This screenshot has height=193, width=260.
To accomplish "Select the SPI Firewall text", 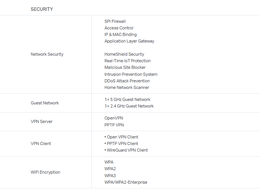I will tap(115, 21).
